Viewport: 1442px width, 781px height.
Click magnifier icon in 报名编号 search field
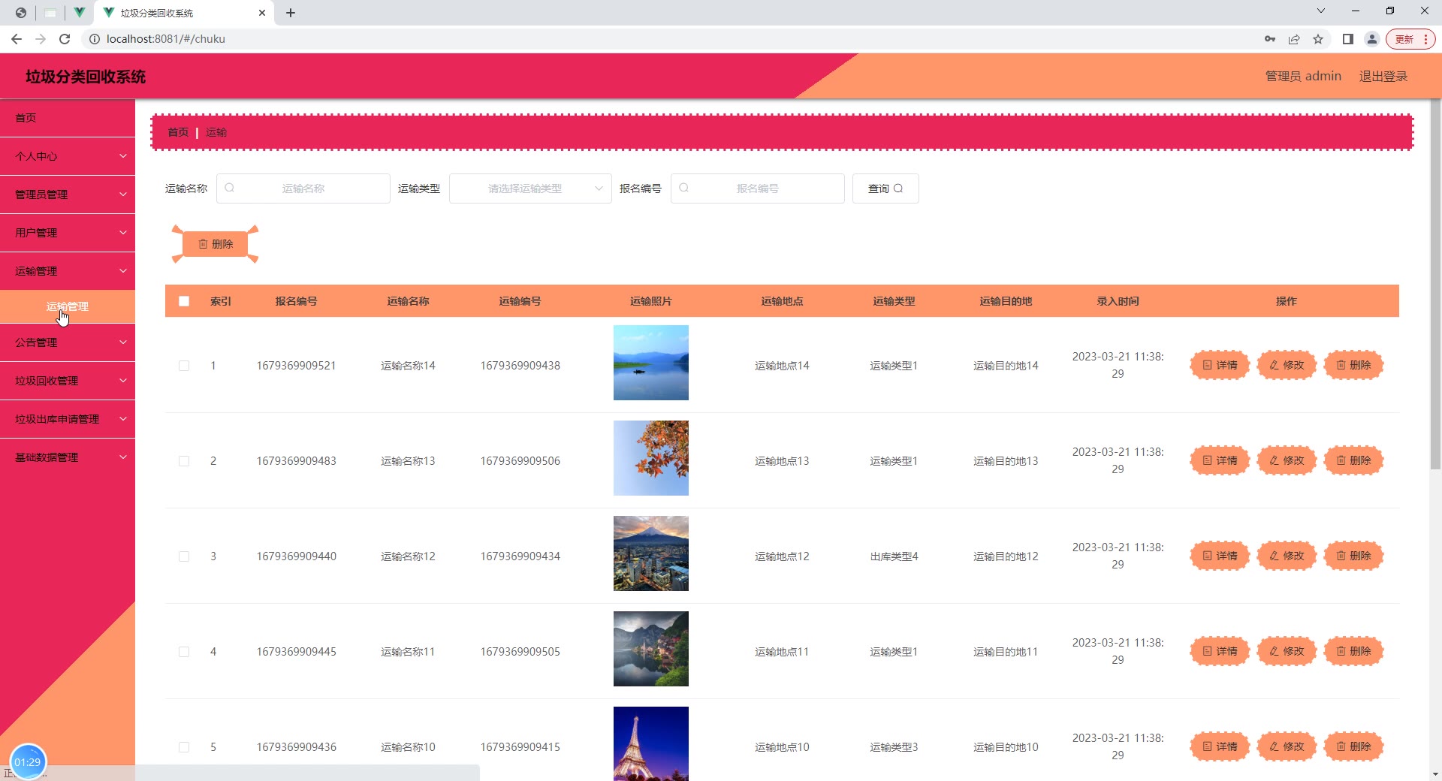[684, 188]
